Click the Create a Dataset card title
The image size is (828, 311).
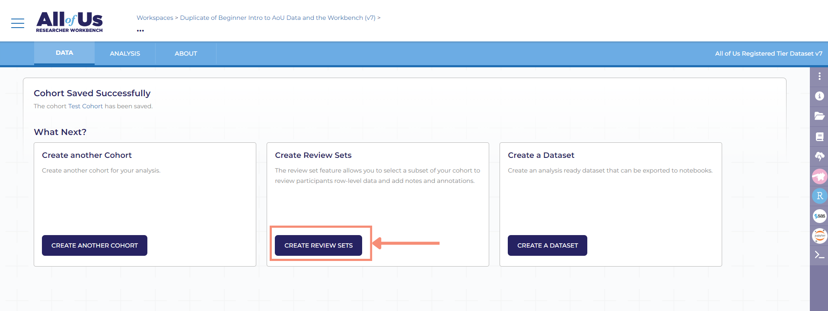[541, 155]
